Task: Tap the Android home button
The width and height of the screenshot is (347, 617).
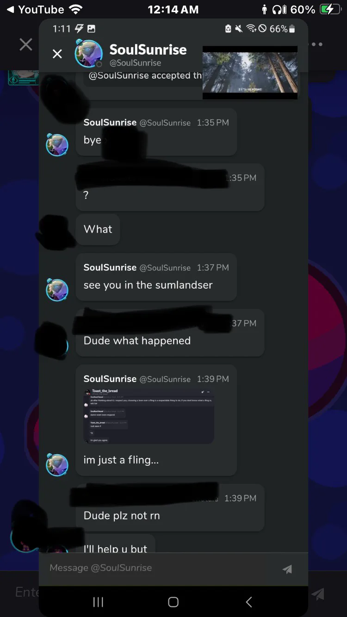Action: coord(173,602)
